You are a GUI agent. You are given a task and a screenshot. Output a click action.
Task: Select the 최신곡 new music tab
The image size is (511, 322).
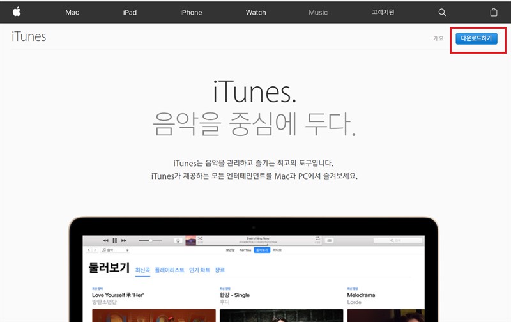tap(142, 270)
